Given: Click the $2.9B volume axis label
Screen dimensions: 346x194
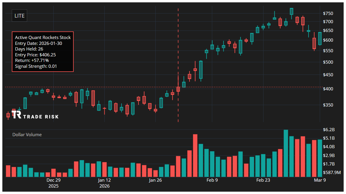Looking at the screenshot, I should (329, 156).
